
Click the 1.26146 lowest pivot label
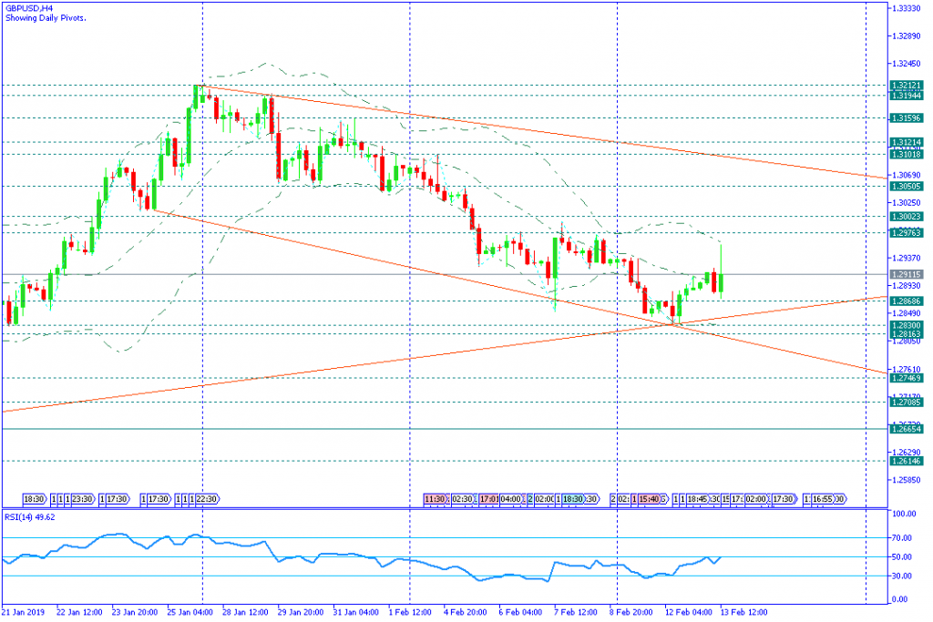coord(907,461)
